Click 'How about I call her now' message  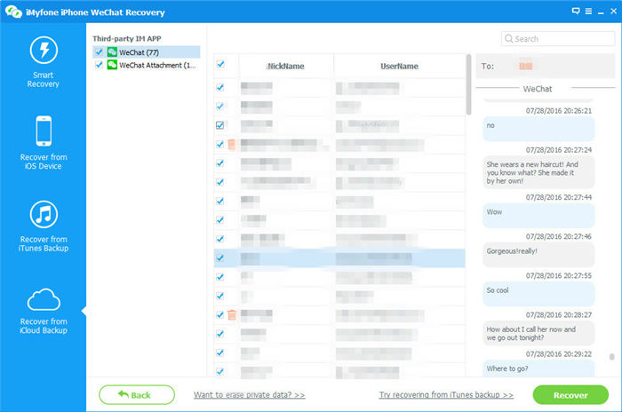pos(538,334)
